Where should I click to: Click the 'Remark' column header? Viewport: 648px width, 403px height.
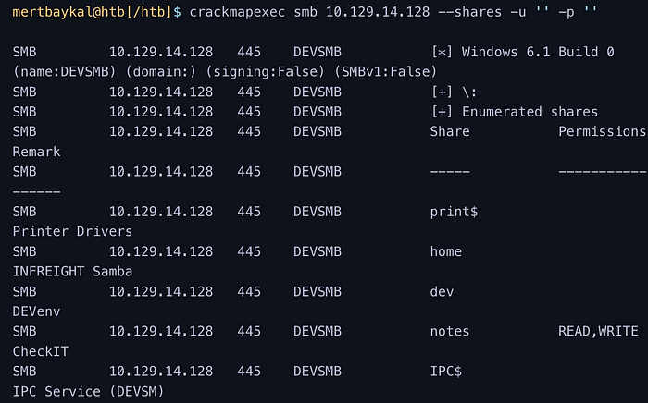click(36, 152)
